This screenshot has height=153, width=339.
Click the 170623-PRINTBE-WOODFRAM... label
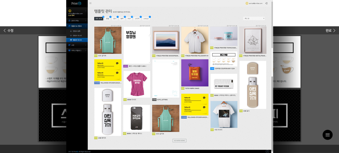[x=168, y=56]
